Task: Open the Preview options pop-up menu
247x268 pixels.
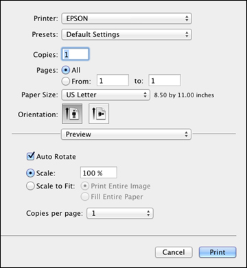Action: tap(126, 134)
